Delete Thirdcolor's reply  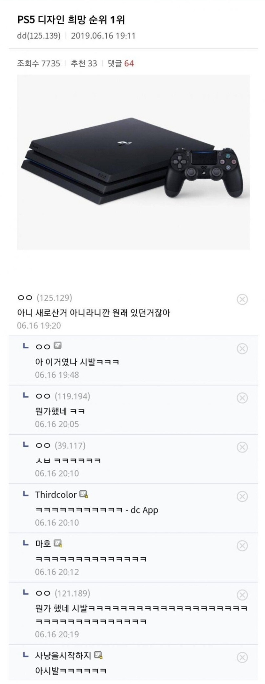coord(242,496)
